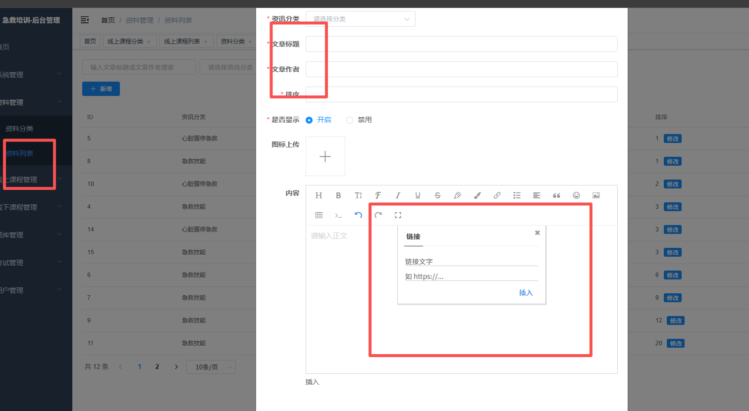
Task: Open the emoji picker in editor toolbar
Action: 576,195
